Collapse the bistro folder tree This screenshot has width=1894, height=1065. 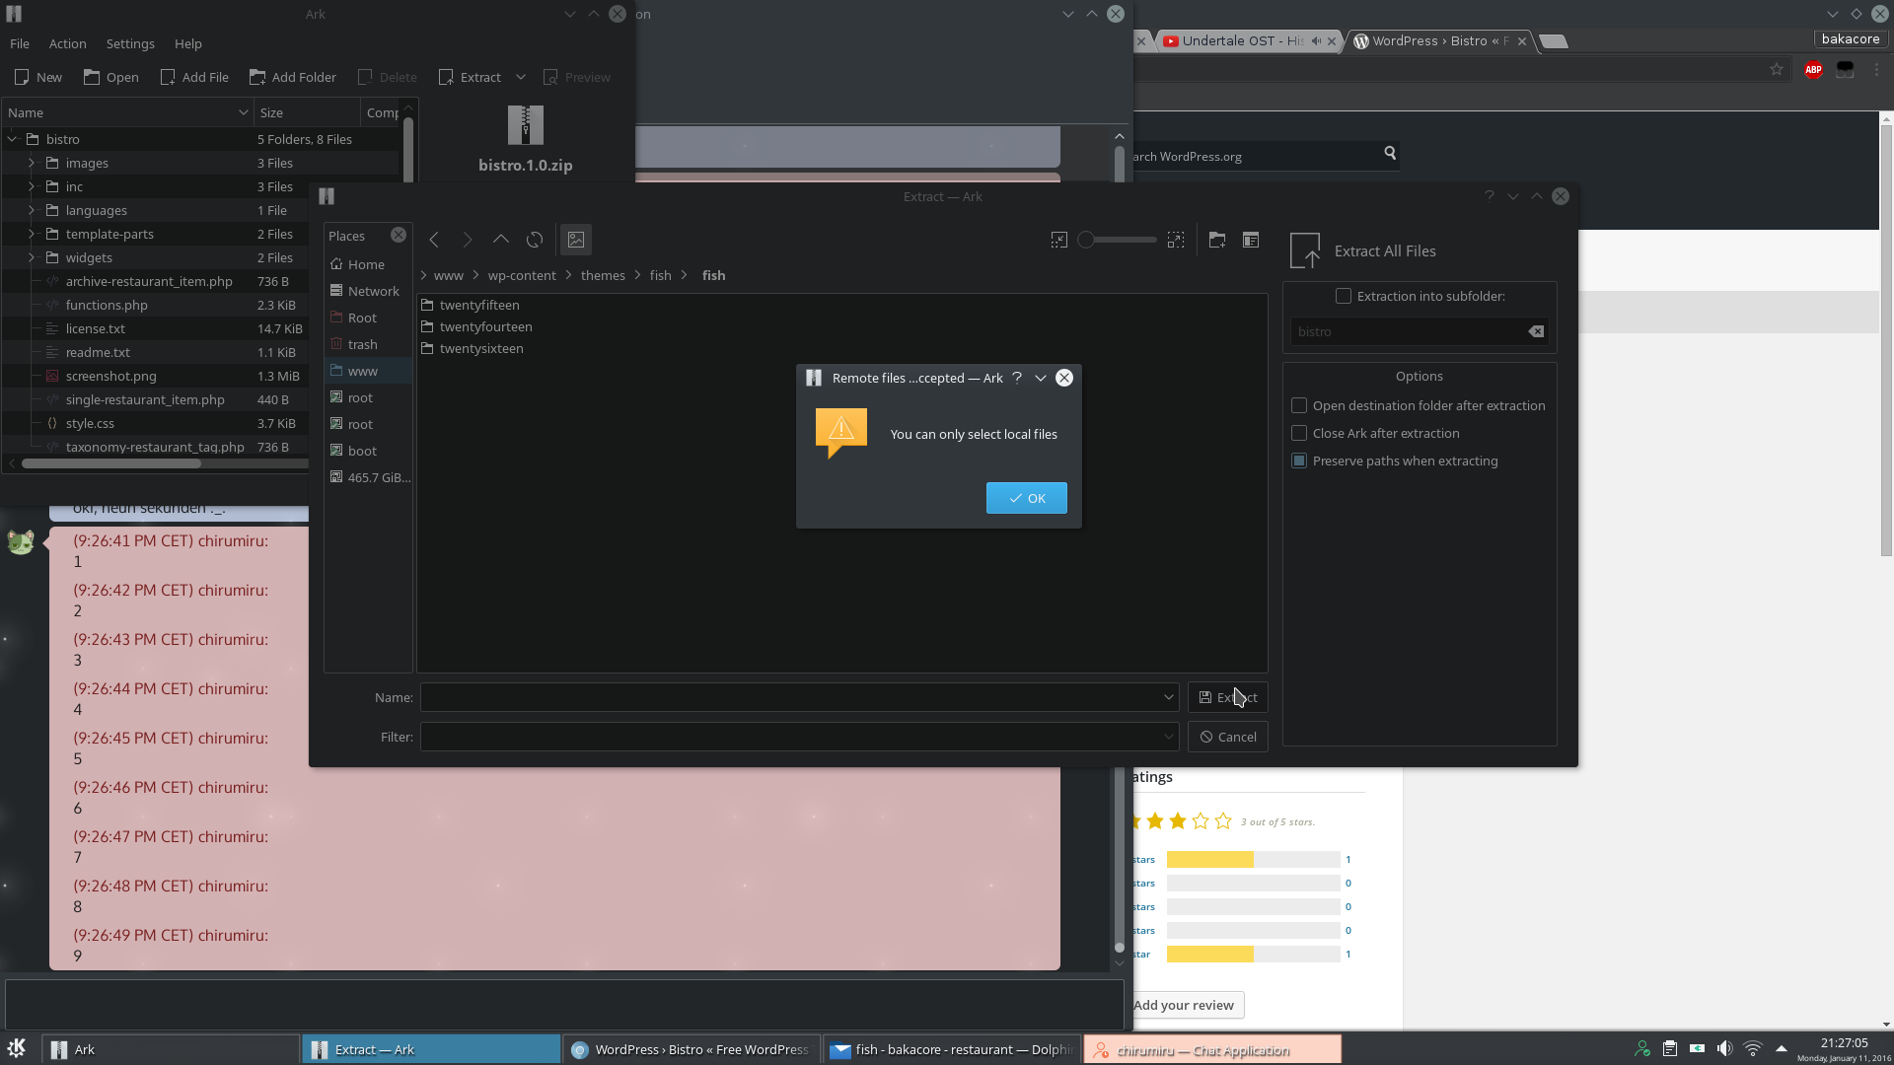click(13, 139)
